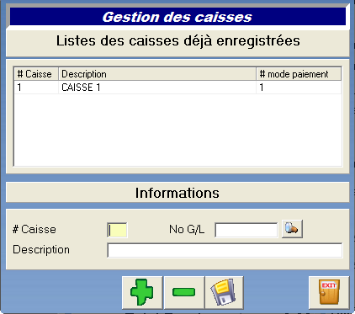Image resolution: width=355 pixels, height=314 pixels.
Task: Click the # mode paiement column header
Action: [299, 74]
